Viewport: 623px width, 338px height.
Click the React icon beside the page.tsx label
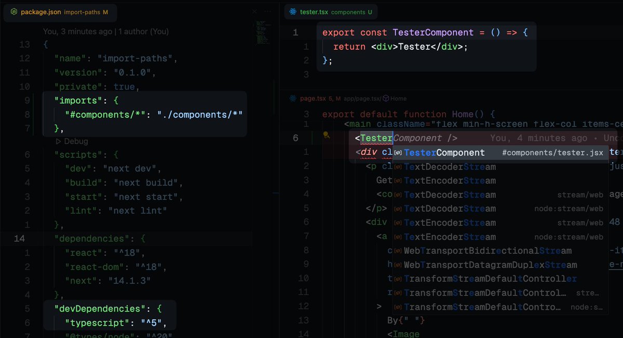tap(294, 98)
